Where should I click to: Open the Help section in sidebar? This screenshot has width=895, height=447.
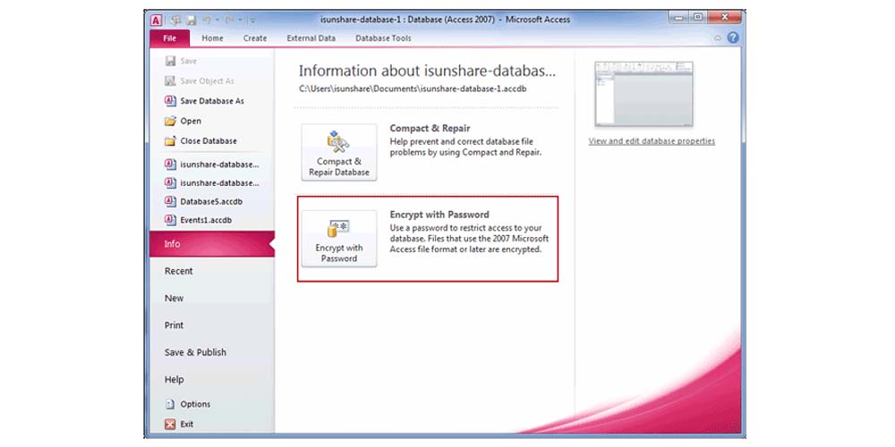coord(175,379)
